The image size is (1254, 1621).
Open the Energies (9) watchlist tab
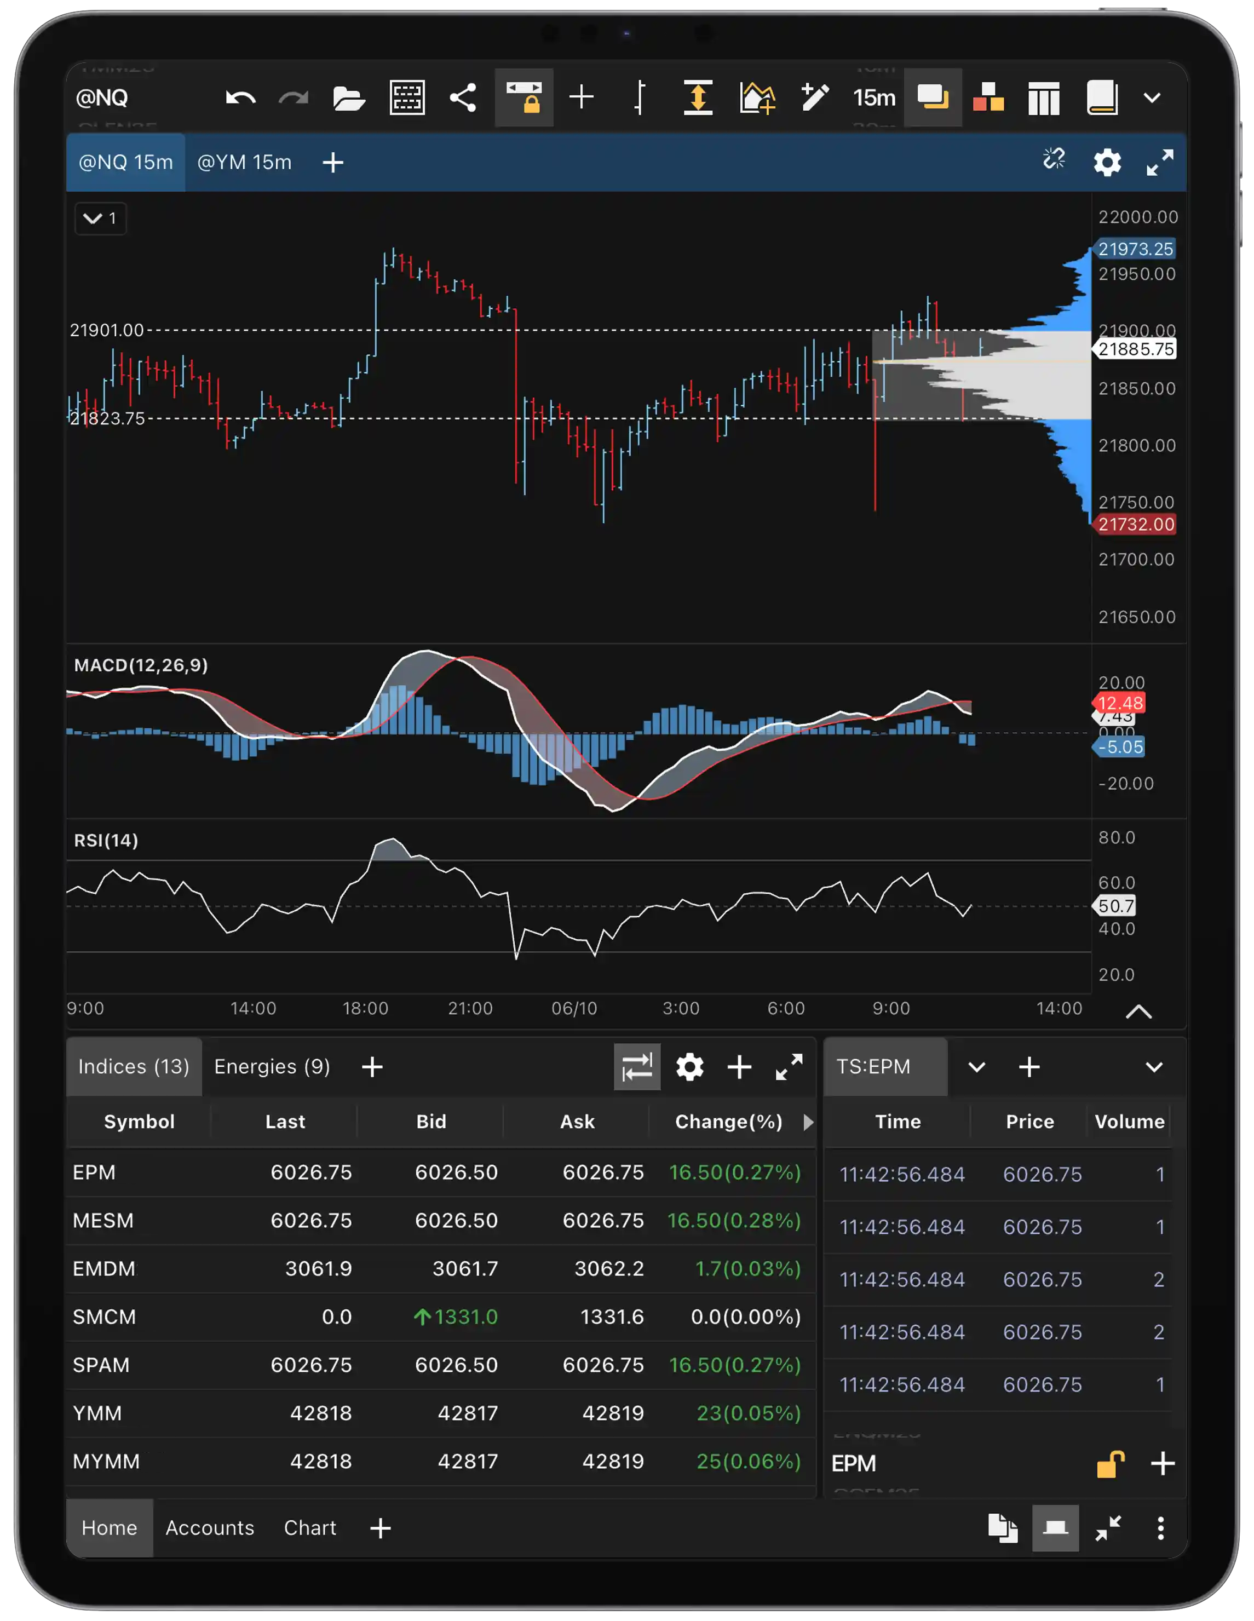point(272,1067)
